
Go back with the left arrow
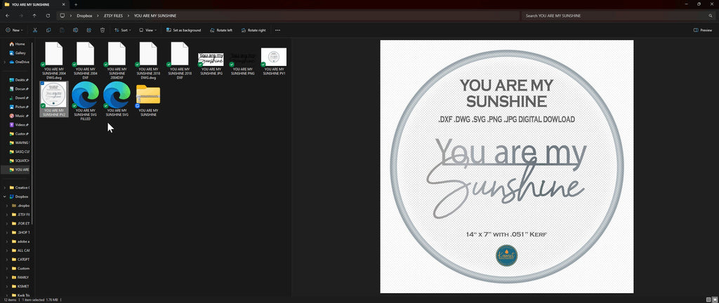pos(7,15)
